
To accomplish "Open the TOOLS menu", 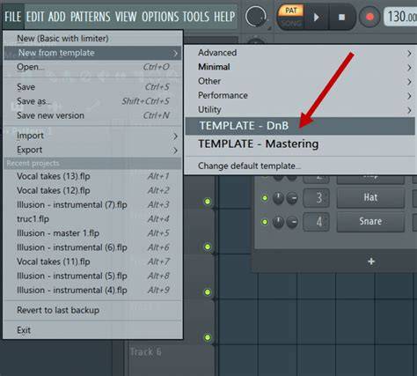I will pos(196,17).
